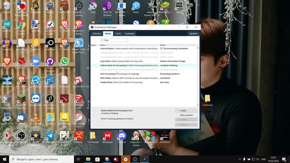Click the Filter search field

pyautogui.click(x=114, y=40)
